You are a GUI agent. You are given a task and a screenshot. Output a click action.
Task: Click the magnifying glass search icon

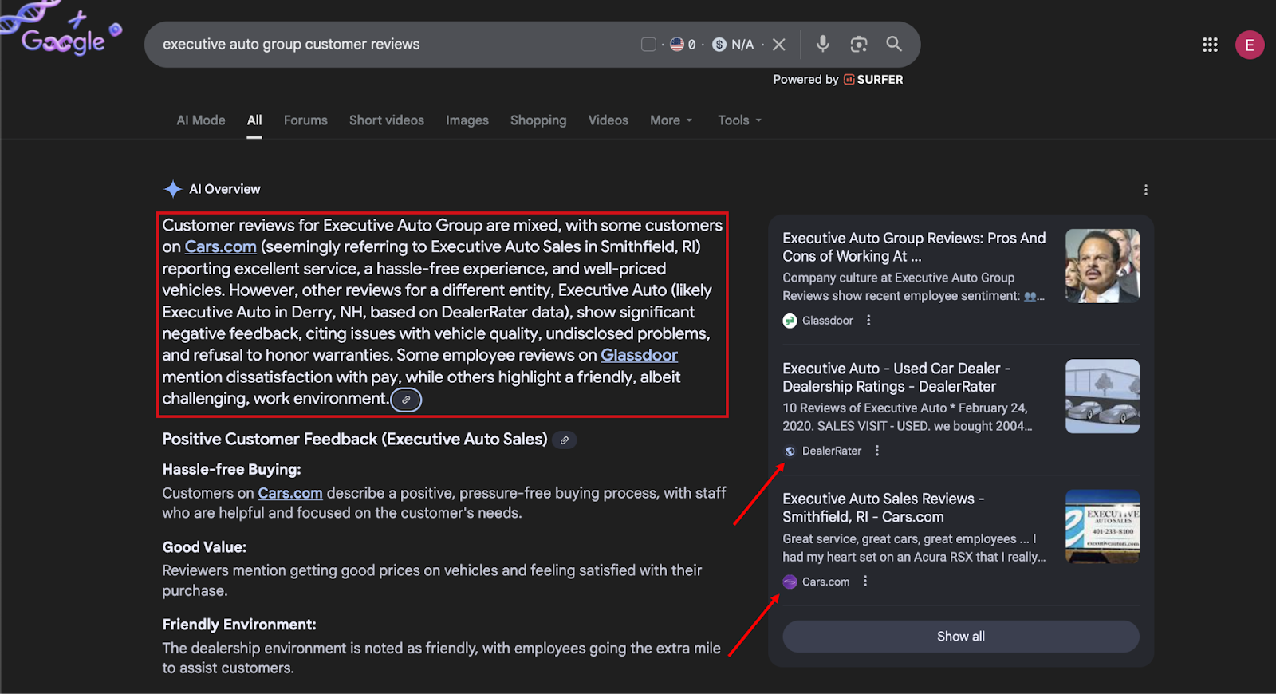(894, 44)
